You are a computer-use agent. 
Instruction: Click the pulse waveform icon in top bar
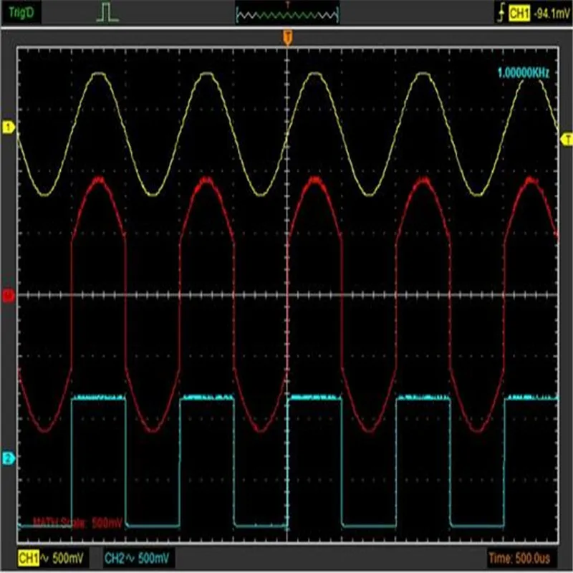click(107, 14)
